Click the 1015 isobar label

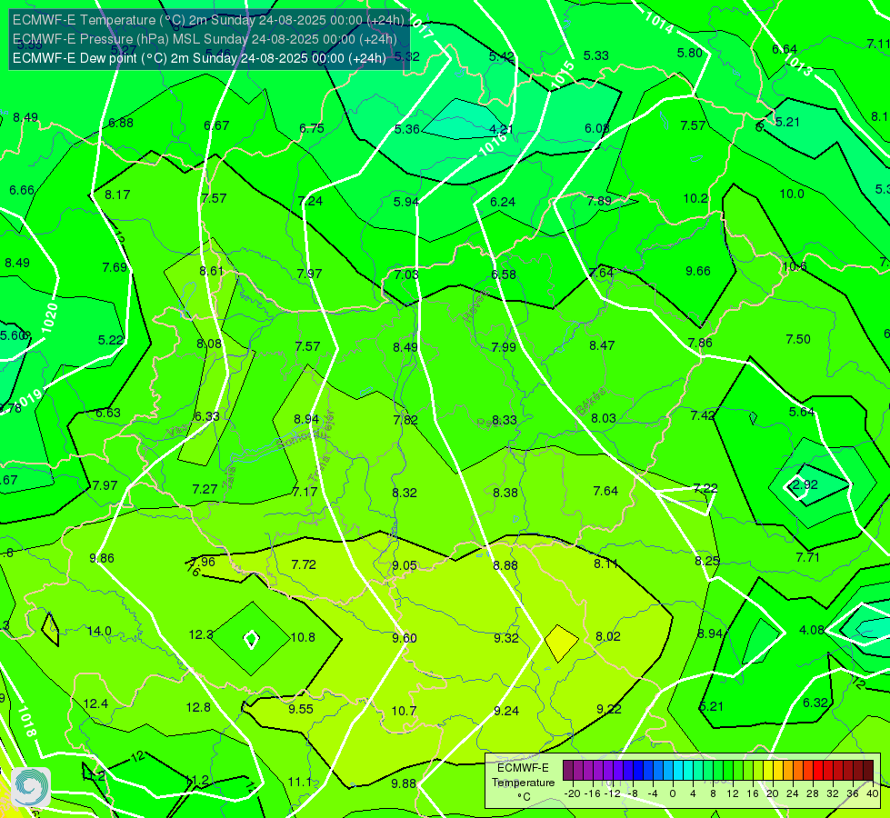click(563, 75)
